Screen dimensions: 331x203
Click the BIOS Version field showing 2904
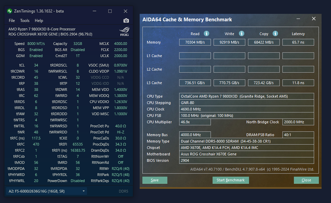click(x=247, y=160)
